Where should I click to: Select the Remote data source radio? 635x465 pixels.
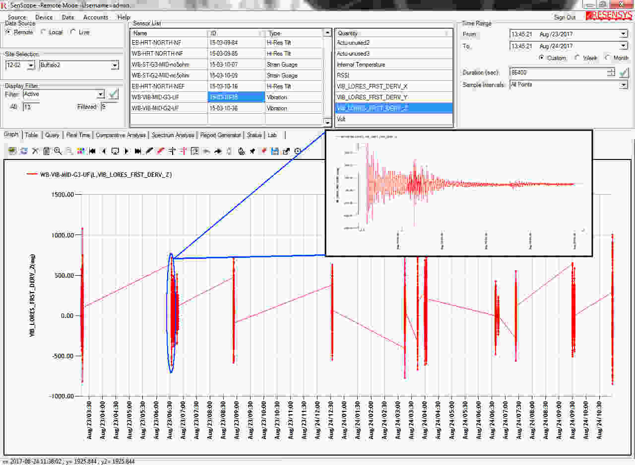[8, 32]
